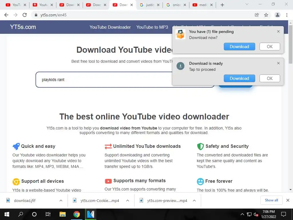Open the Windows Start menu

coord(7,214)
